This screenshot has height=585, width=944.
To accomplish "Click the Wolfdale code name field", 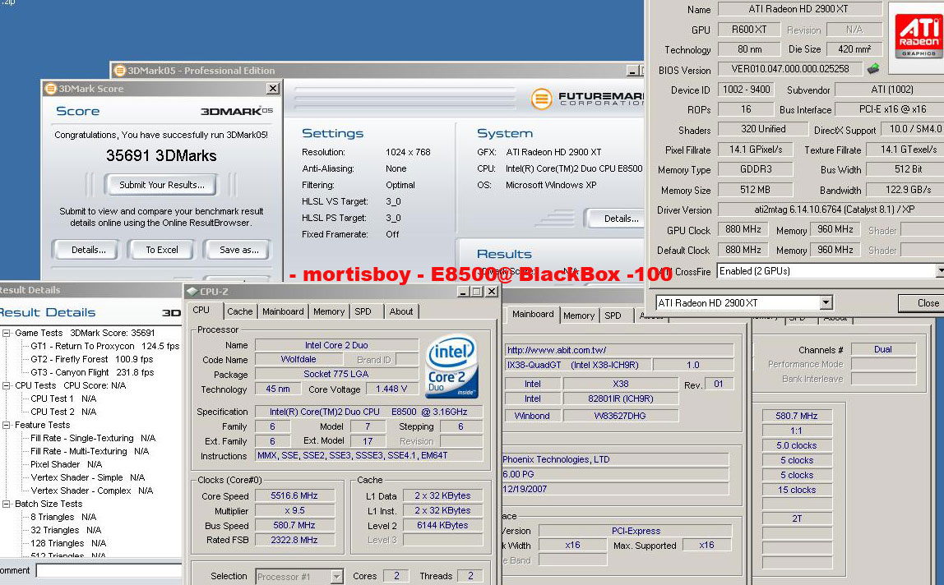I will coord(298,359).
